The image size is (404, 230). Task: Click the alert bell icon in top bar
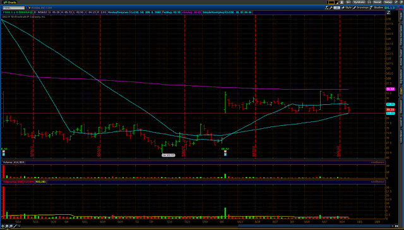(342, 2)
